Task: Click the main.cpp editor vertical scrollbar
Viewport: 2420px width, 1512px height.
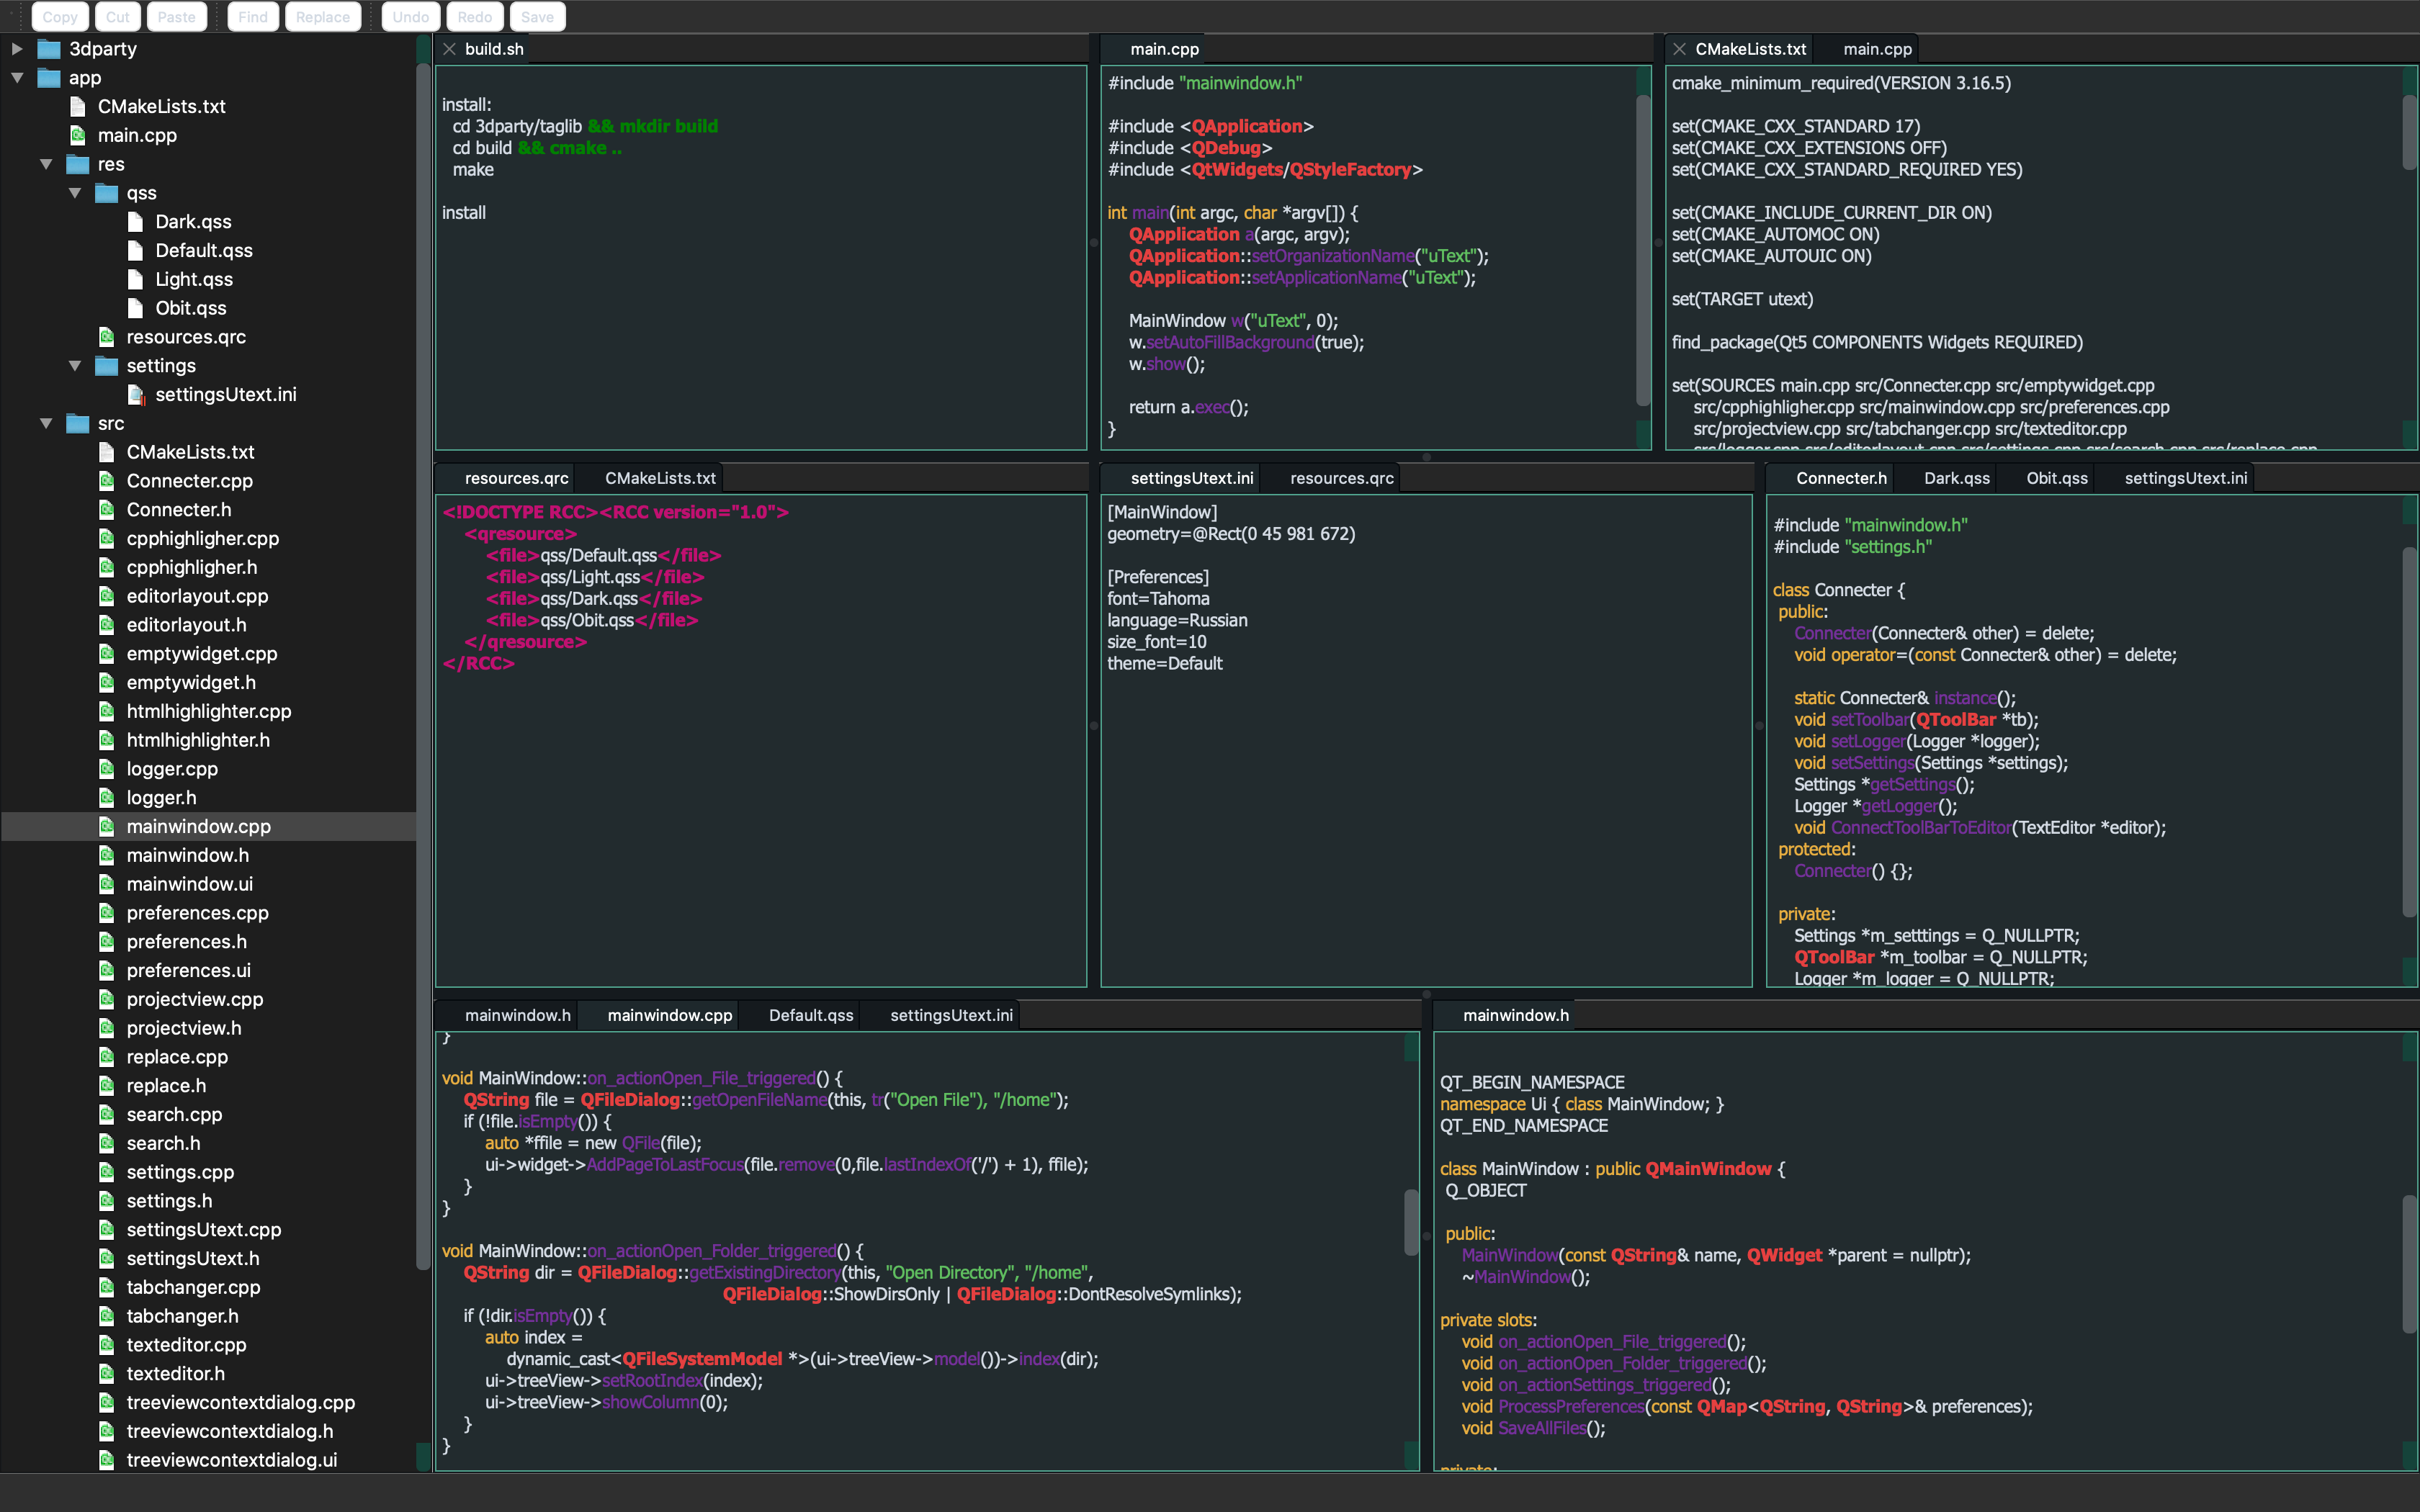Action: [1643, 250]
